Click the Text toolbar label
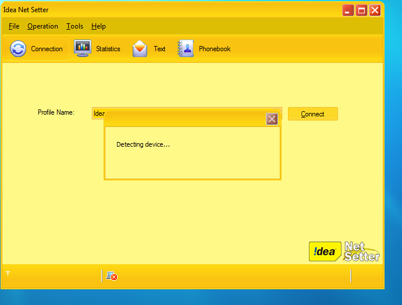Screen dimensions: 402x305 [159, 49]
